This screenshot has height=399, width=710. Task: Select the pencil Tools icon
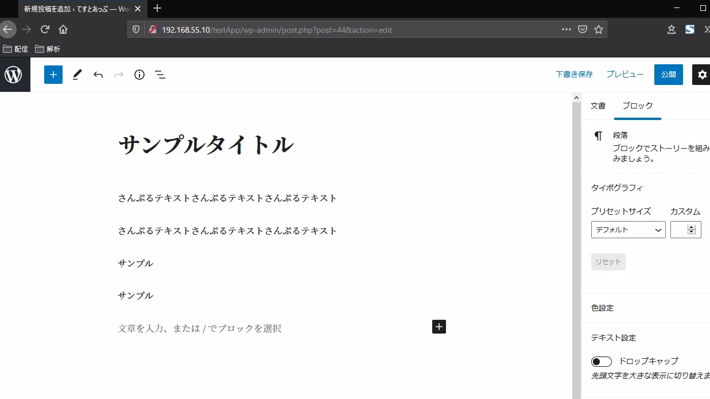click(77, 75)
